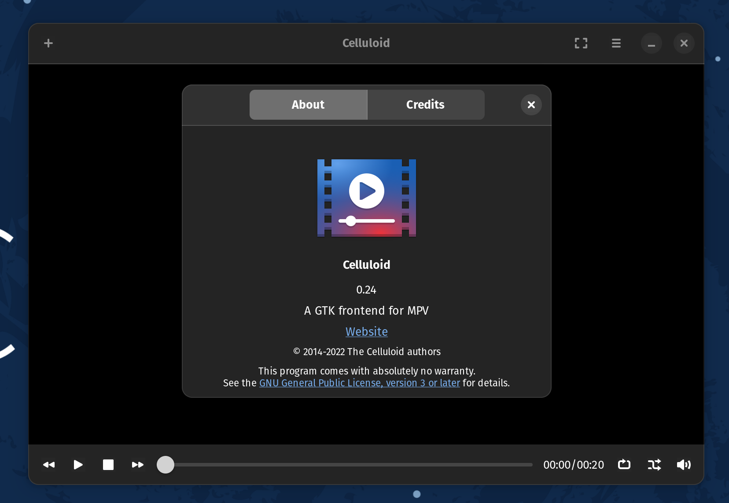
Task: Switch to the About tab
Action: point(308,105)
